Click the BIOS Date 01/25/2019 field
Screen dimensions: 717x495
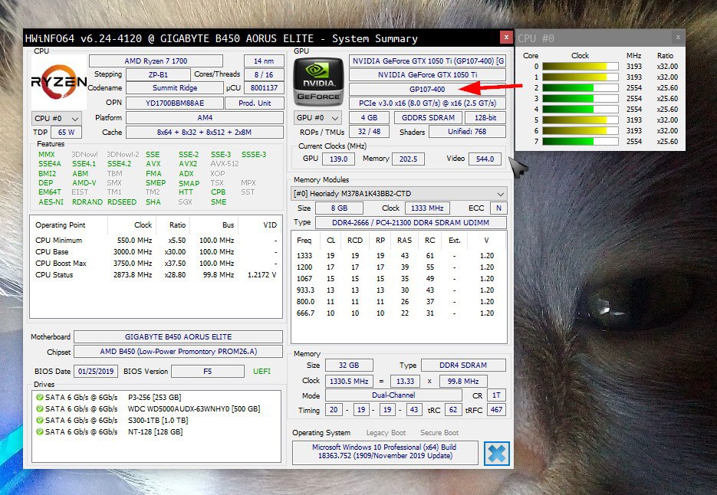(96, 371)
